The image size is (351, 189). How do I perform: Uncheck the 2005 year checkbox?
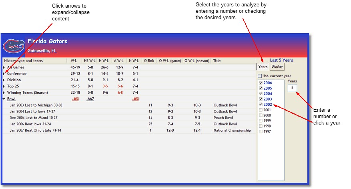point(261,88)
